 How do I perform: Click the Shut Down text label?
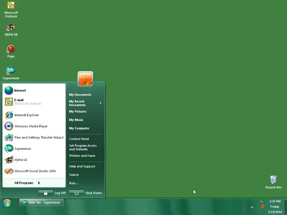click(94, 193)
